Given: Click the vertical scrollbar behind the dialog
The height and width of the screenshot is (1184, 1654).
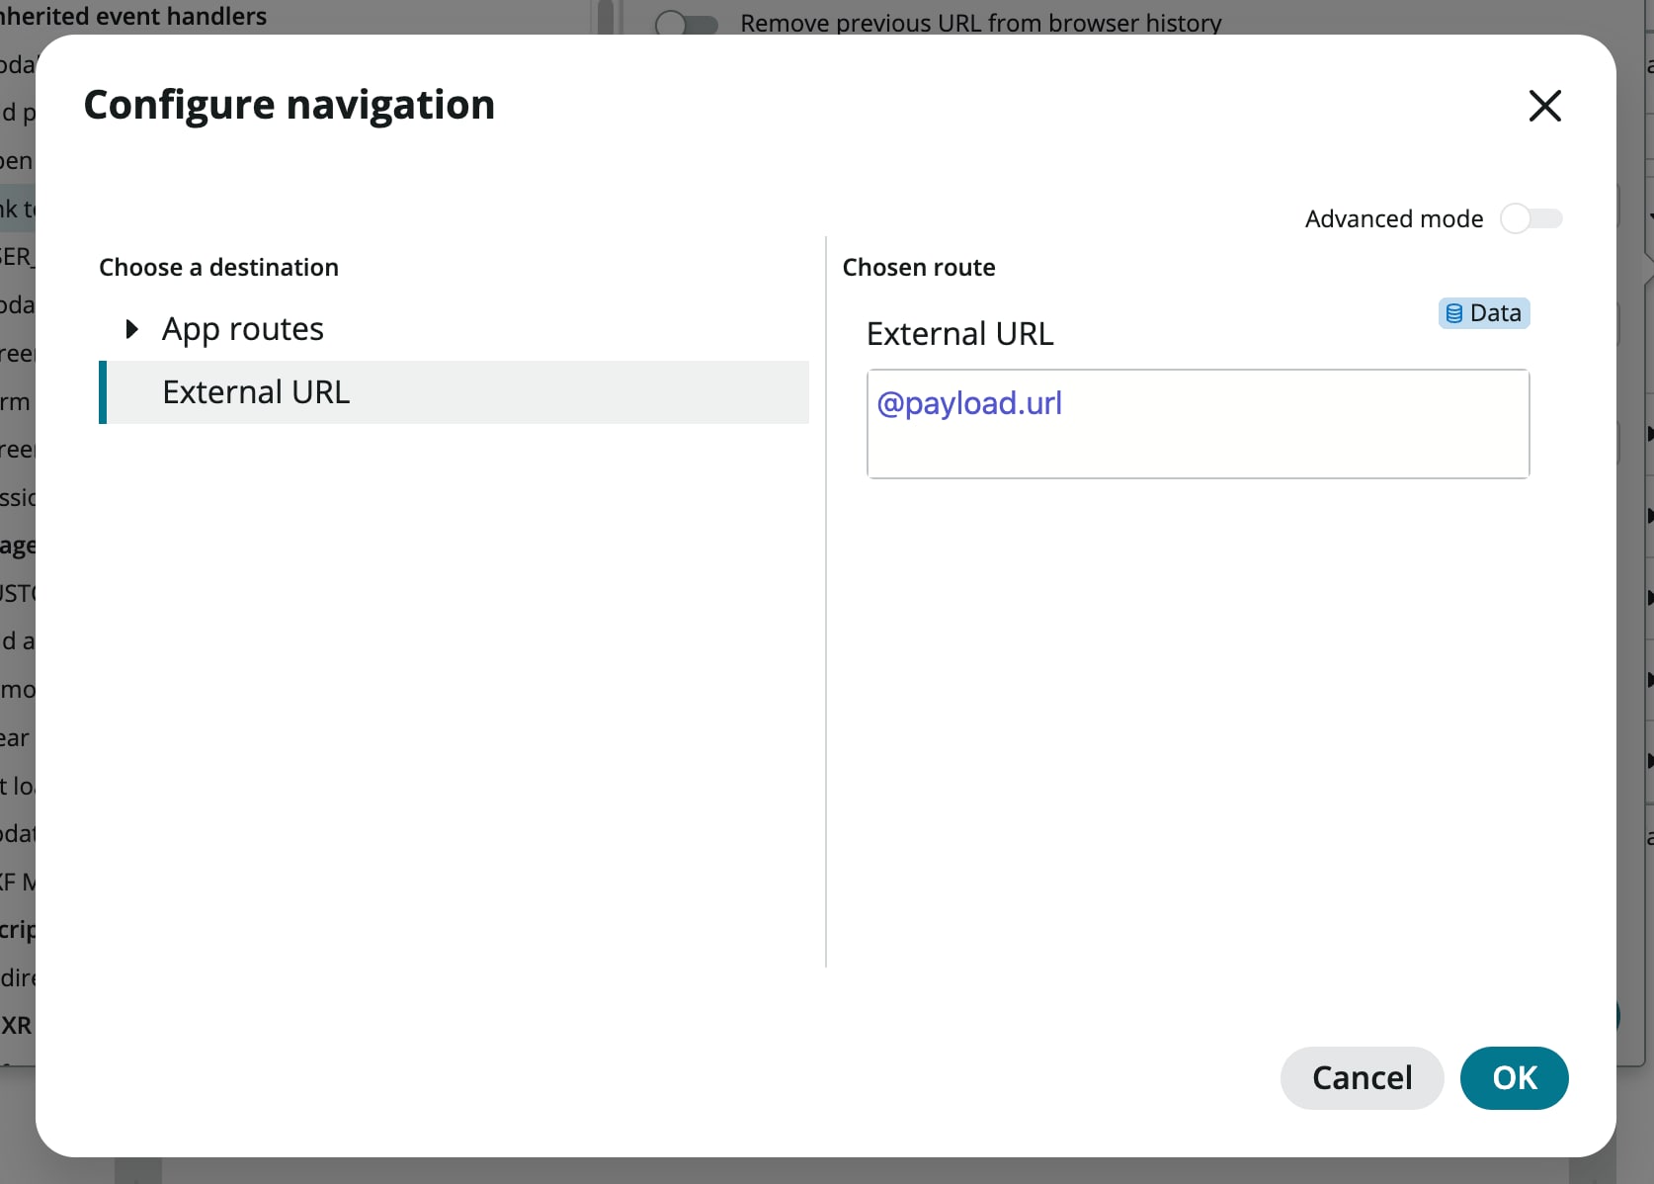Looking at the screenshot, I should (604, 16).
